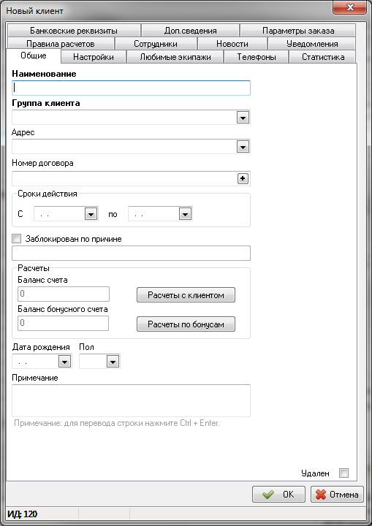Screen dimensions: 372x526
Task: Click inside the Примечание text area
Action: (x=131, y=400)
